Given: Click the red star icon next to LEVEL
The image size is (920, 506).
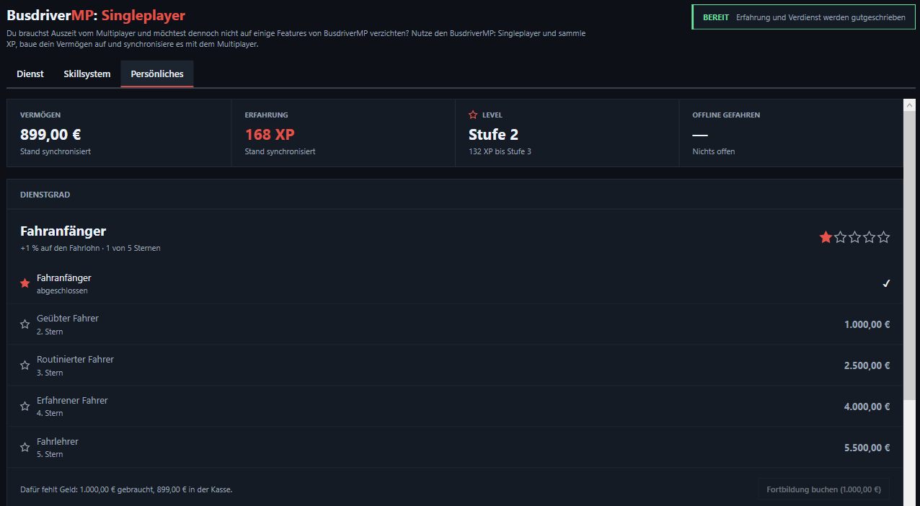Looking at the screenshot, I should (x=473, y=115).
